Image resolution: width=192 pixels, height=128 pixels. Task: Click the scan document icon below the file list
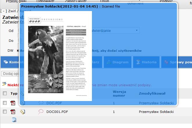(14, 120)
